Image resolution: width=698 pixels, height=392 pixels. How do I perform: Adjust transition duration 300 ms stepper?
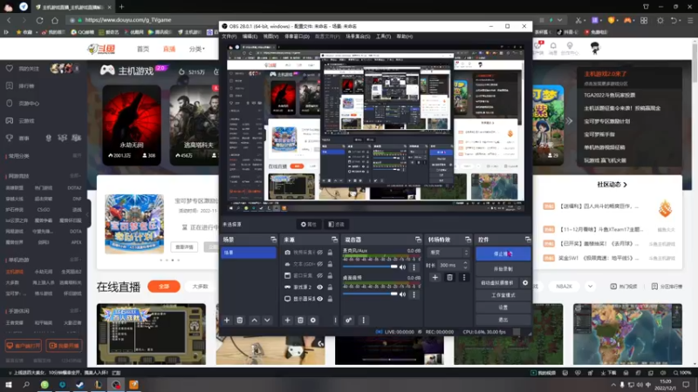coord(465,265)
